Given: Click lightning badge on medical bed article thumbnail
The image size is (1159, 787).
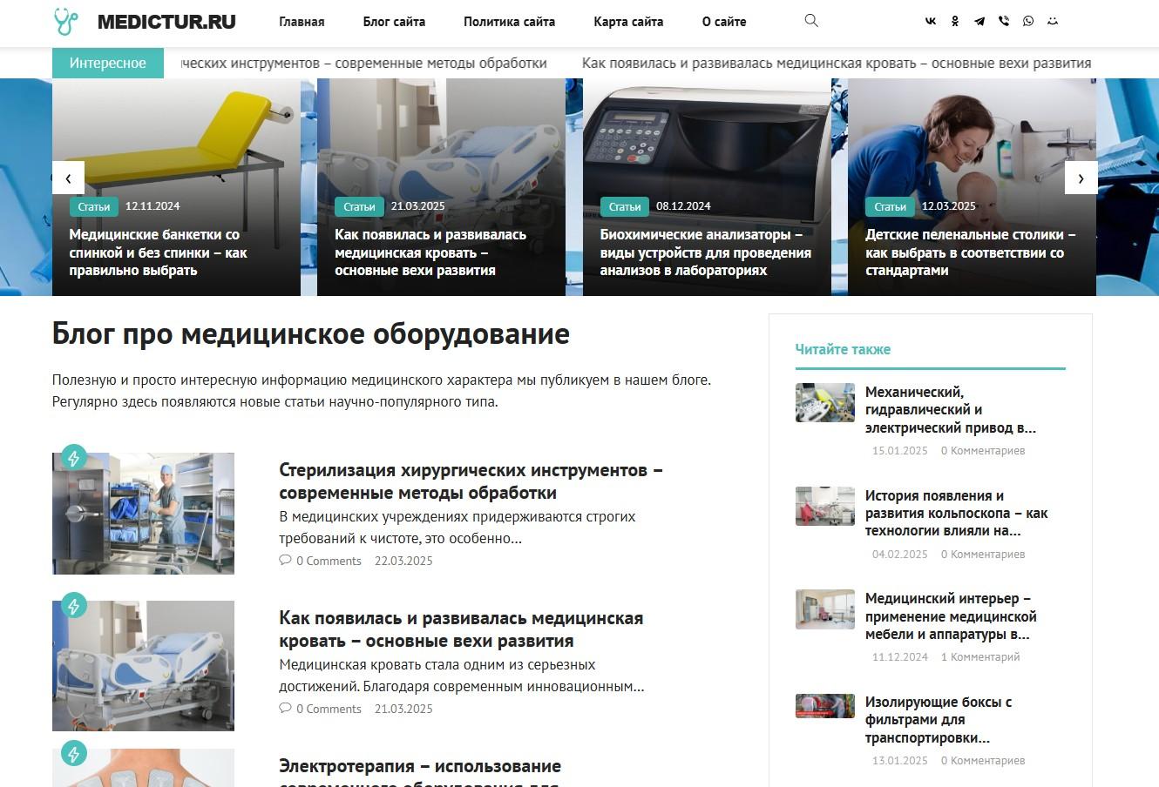Looking at the screenshot, I should point(73,605).
